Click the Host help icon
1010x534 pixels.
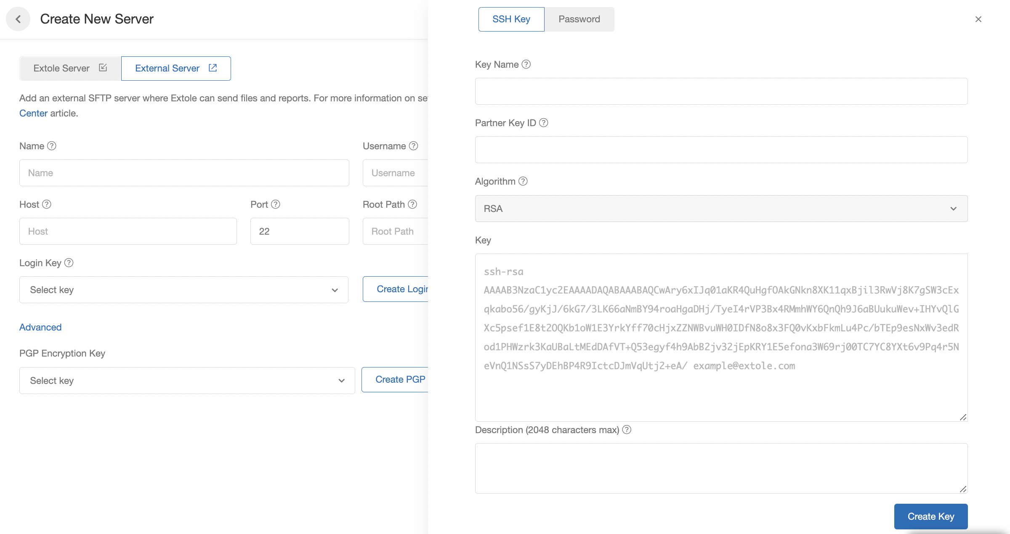pos(47,204)
